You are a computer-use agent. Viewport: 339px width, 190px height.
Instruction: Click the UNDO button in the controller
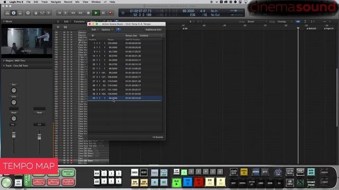tap(135, 173)
